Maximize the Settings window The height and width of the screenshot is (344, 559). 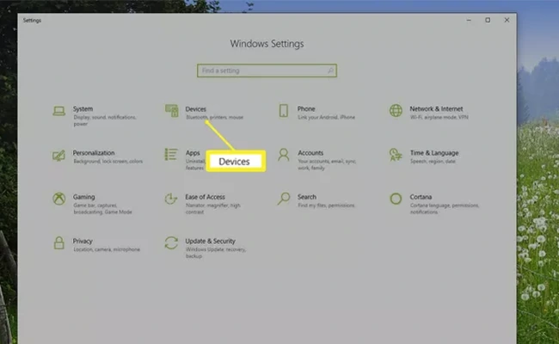pos(488,21)
